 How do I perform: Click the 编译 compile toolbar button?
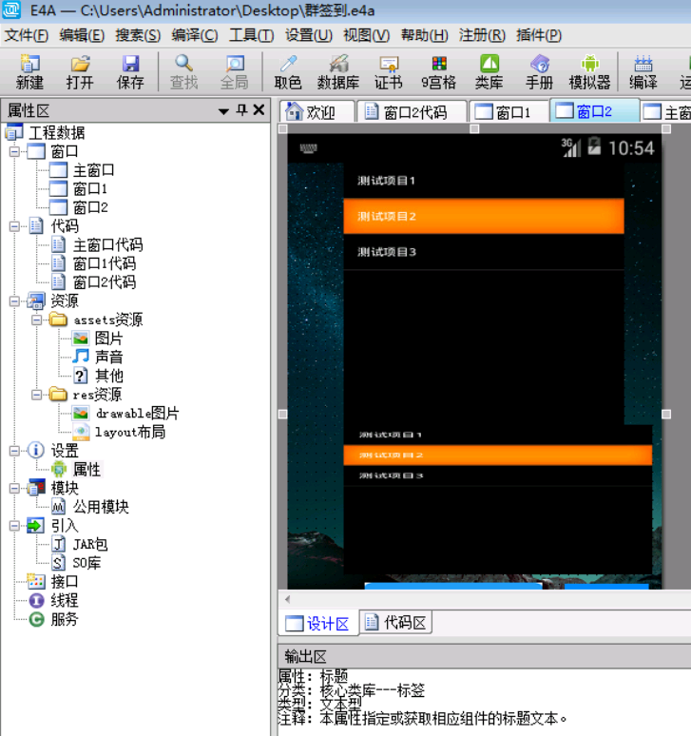click(x=643, y=71)
